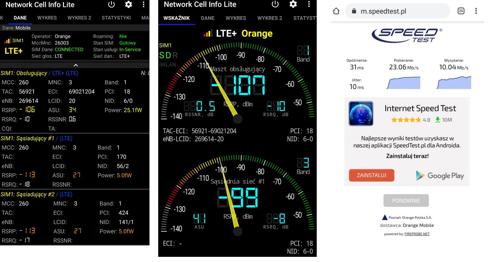Tap Internet Speed Test title

click(x=420, y=108)
